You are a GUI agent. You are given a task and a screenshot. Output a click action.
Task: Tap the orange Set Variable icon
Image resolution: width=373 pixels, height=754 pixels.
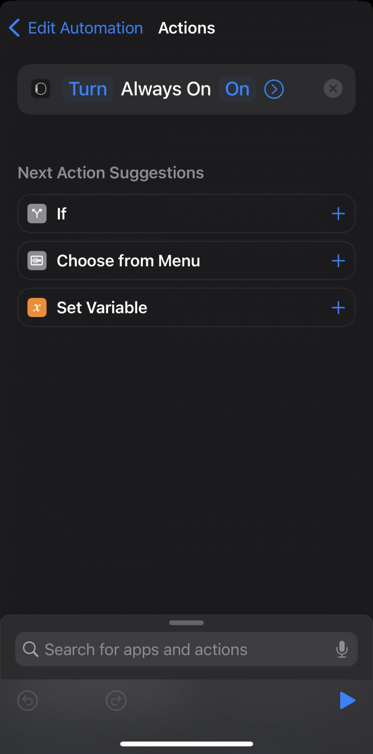(x=37, y=308)
